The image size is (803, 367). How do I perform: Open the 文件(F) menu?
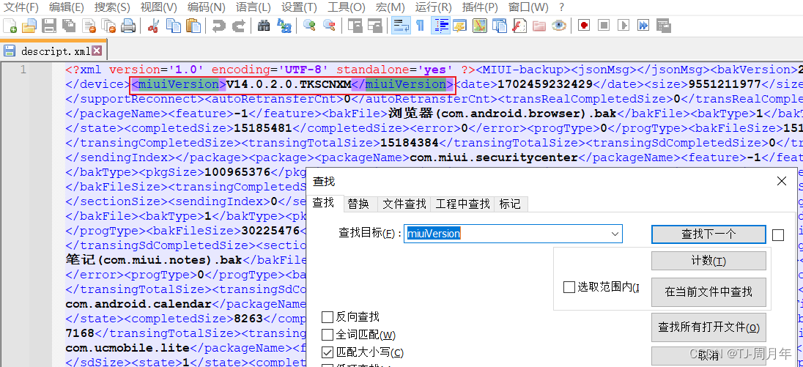point(21,7)
